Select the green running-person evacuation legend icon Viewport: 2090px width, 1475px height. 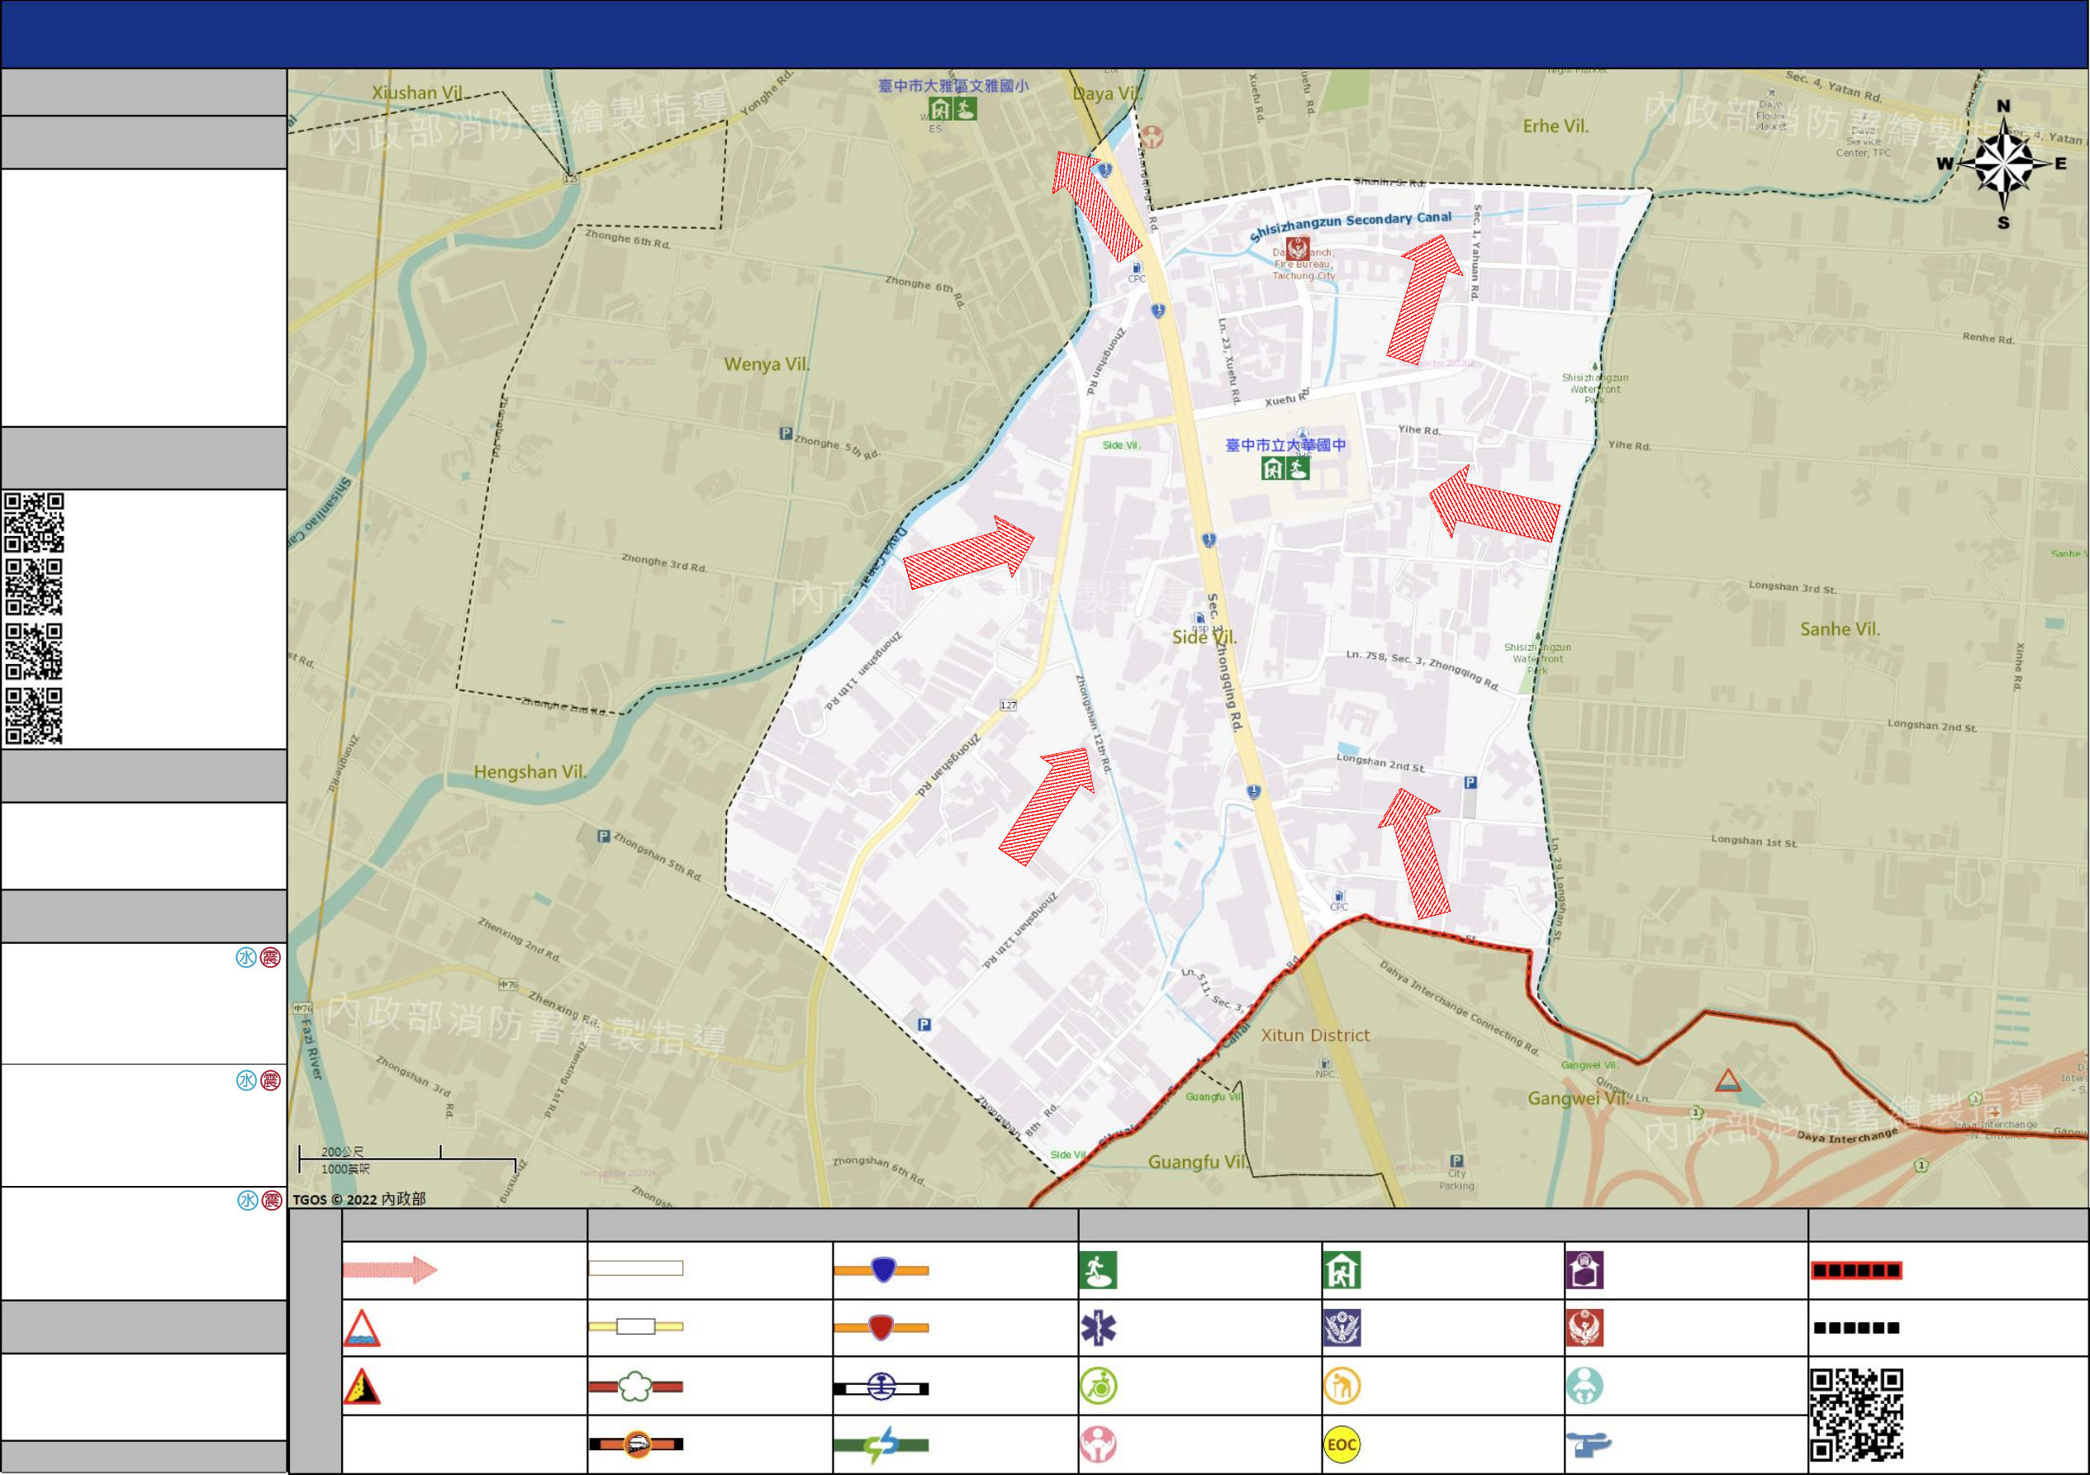[1098, 1270]
